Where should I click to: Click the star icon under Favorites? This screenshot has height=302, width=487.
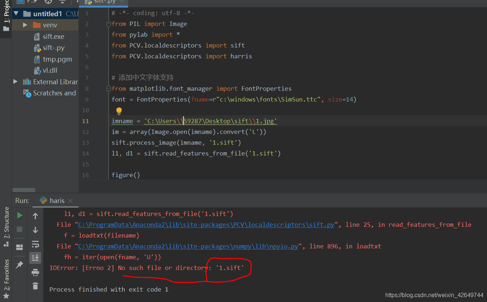(6, 297)
